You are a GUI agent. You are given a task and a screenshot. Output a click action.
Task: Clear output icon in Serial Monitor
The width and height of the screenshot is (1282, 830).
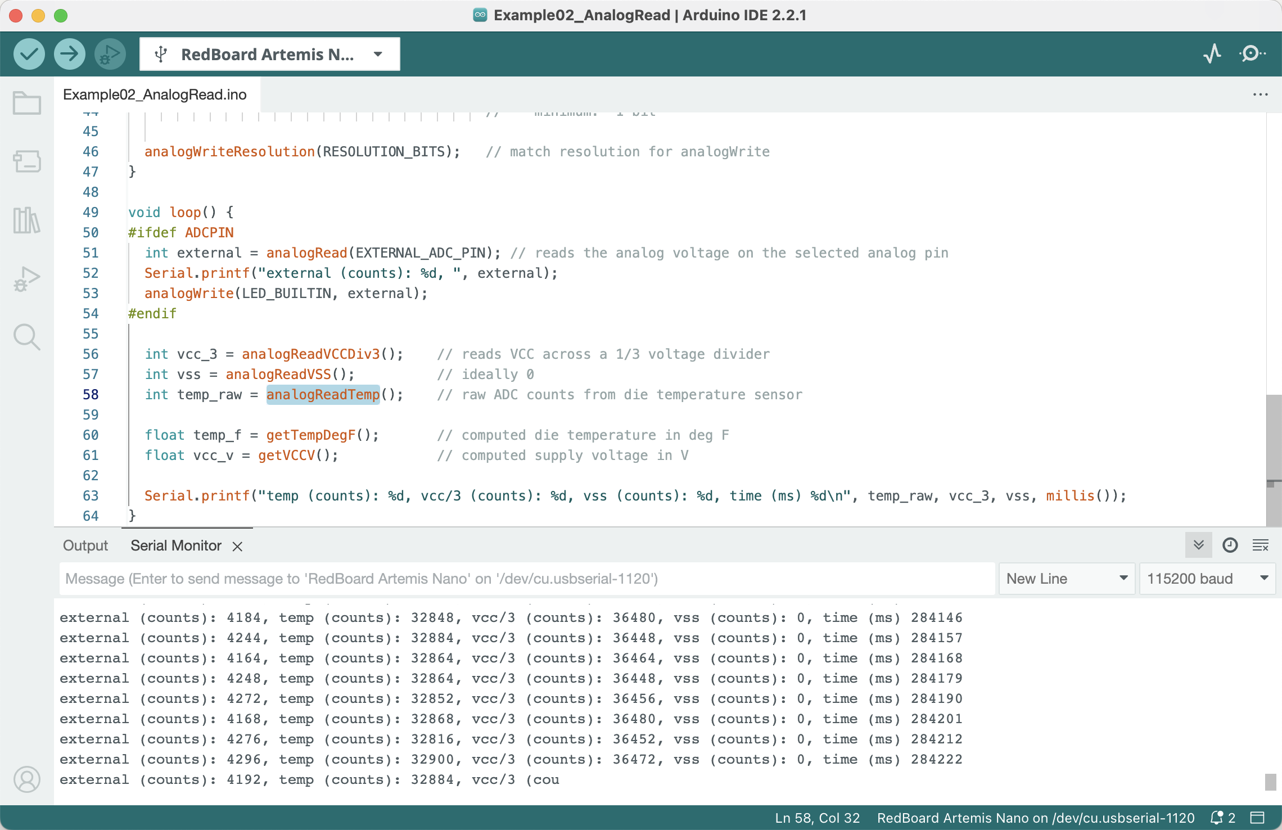(x=1261, y=545)
